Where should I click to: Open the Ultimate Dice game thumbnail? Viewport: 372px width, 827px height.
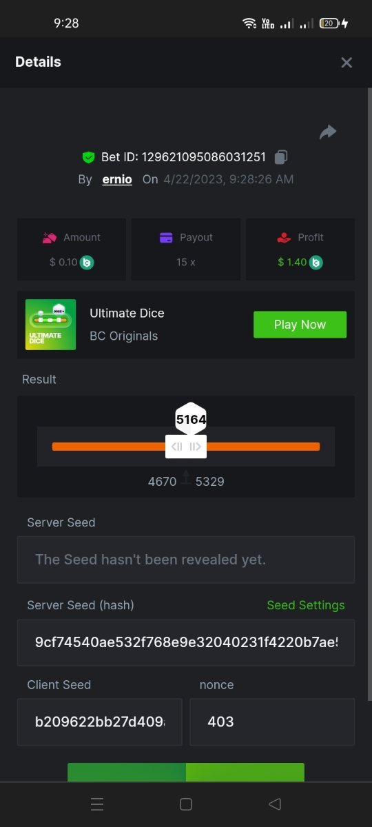(50, 325)
